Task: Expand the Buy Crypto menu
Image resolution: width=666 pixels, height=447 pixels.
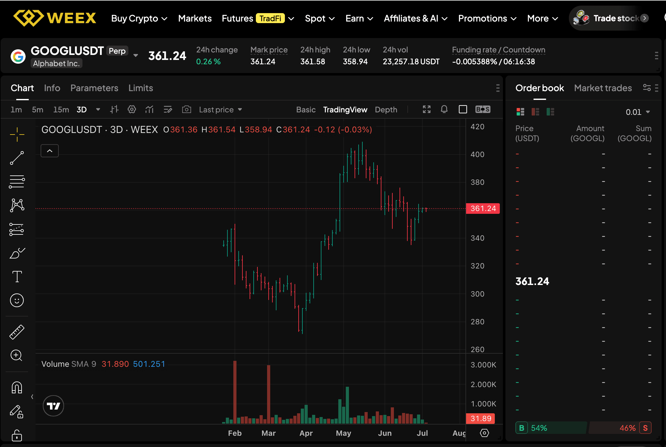Action: pos(139,18)
